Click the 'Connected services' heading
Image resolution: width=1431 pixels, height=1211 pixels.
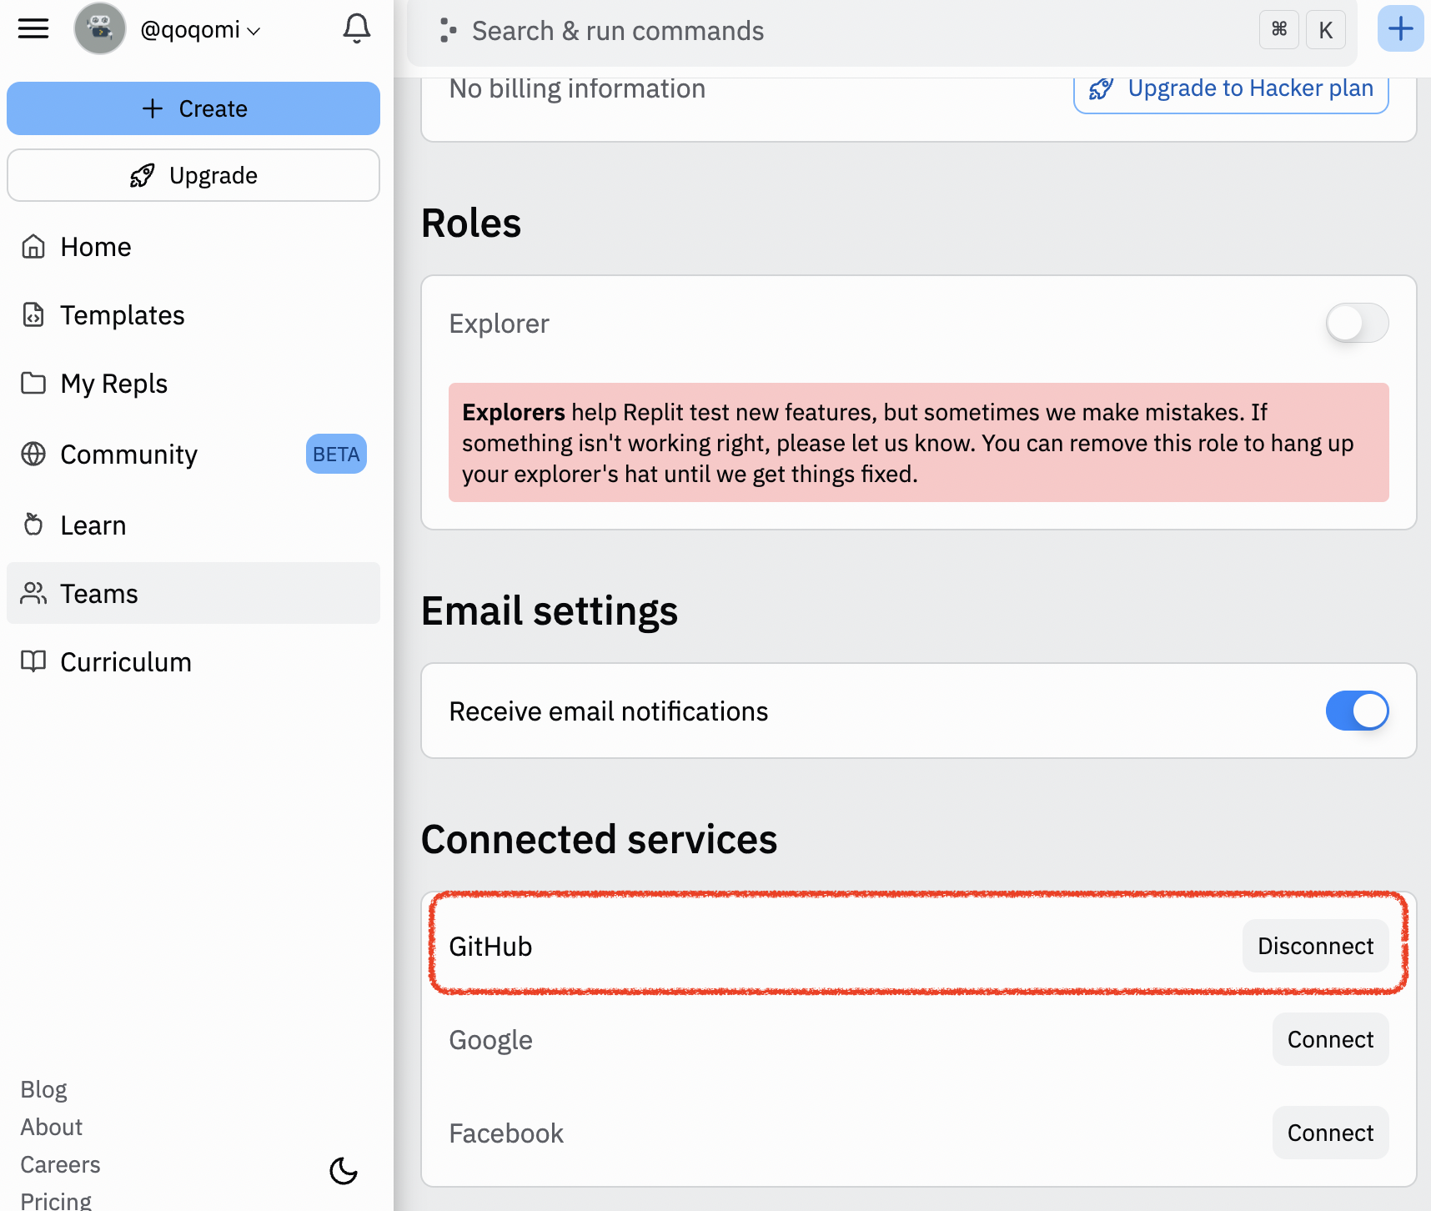599,839
